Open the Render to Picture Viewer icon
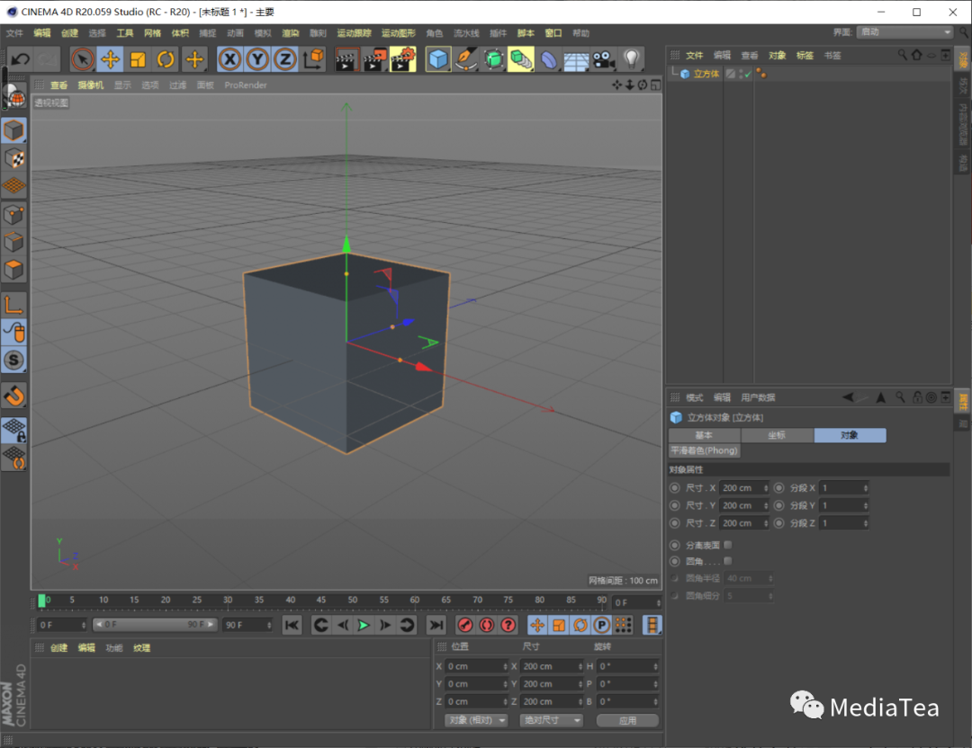The image size is (972, 748). click(x=373, y=58)
